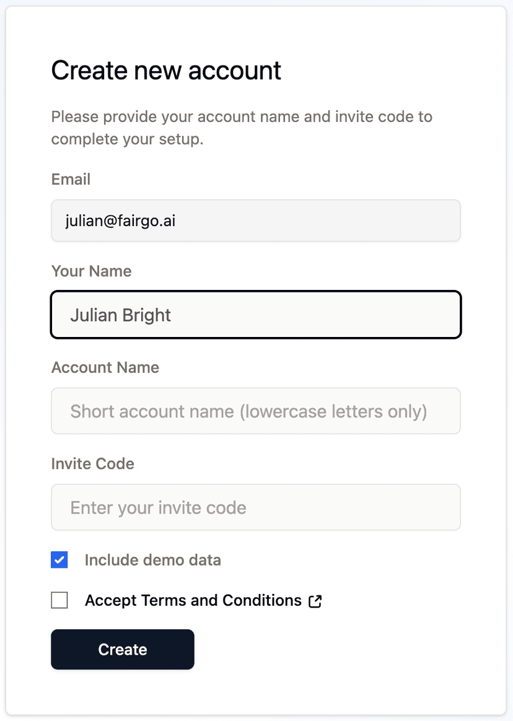Image resolution: width=513 pixels, height=721 pixels.
Task: Click the Your Name label
Action: pos(91,271)
